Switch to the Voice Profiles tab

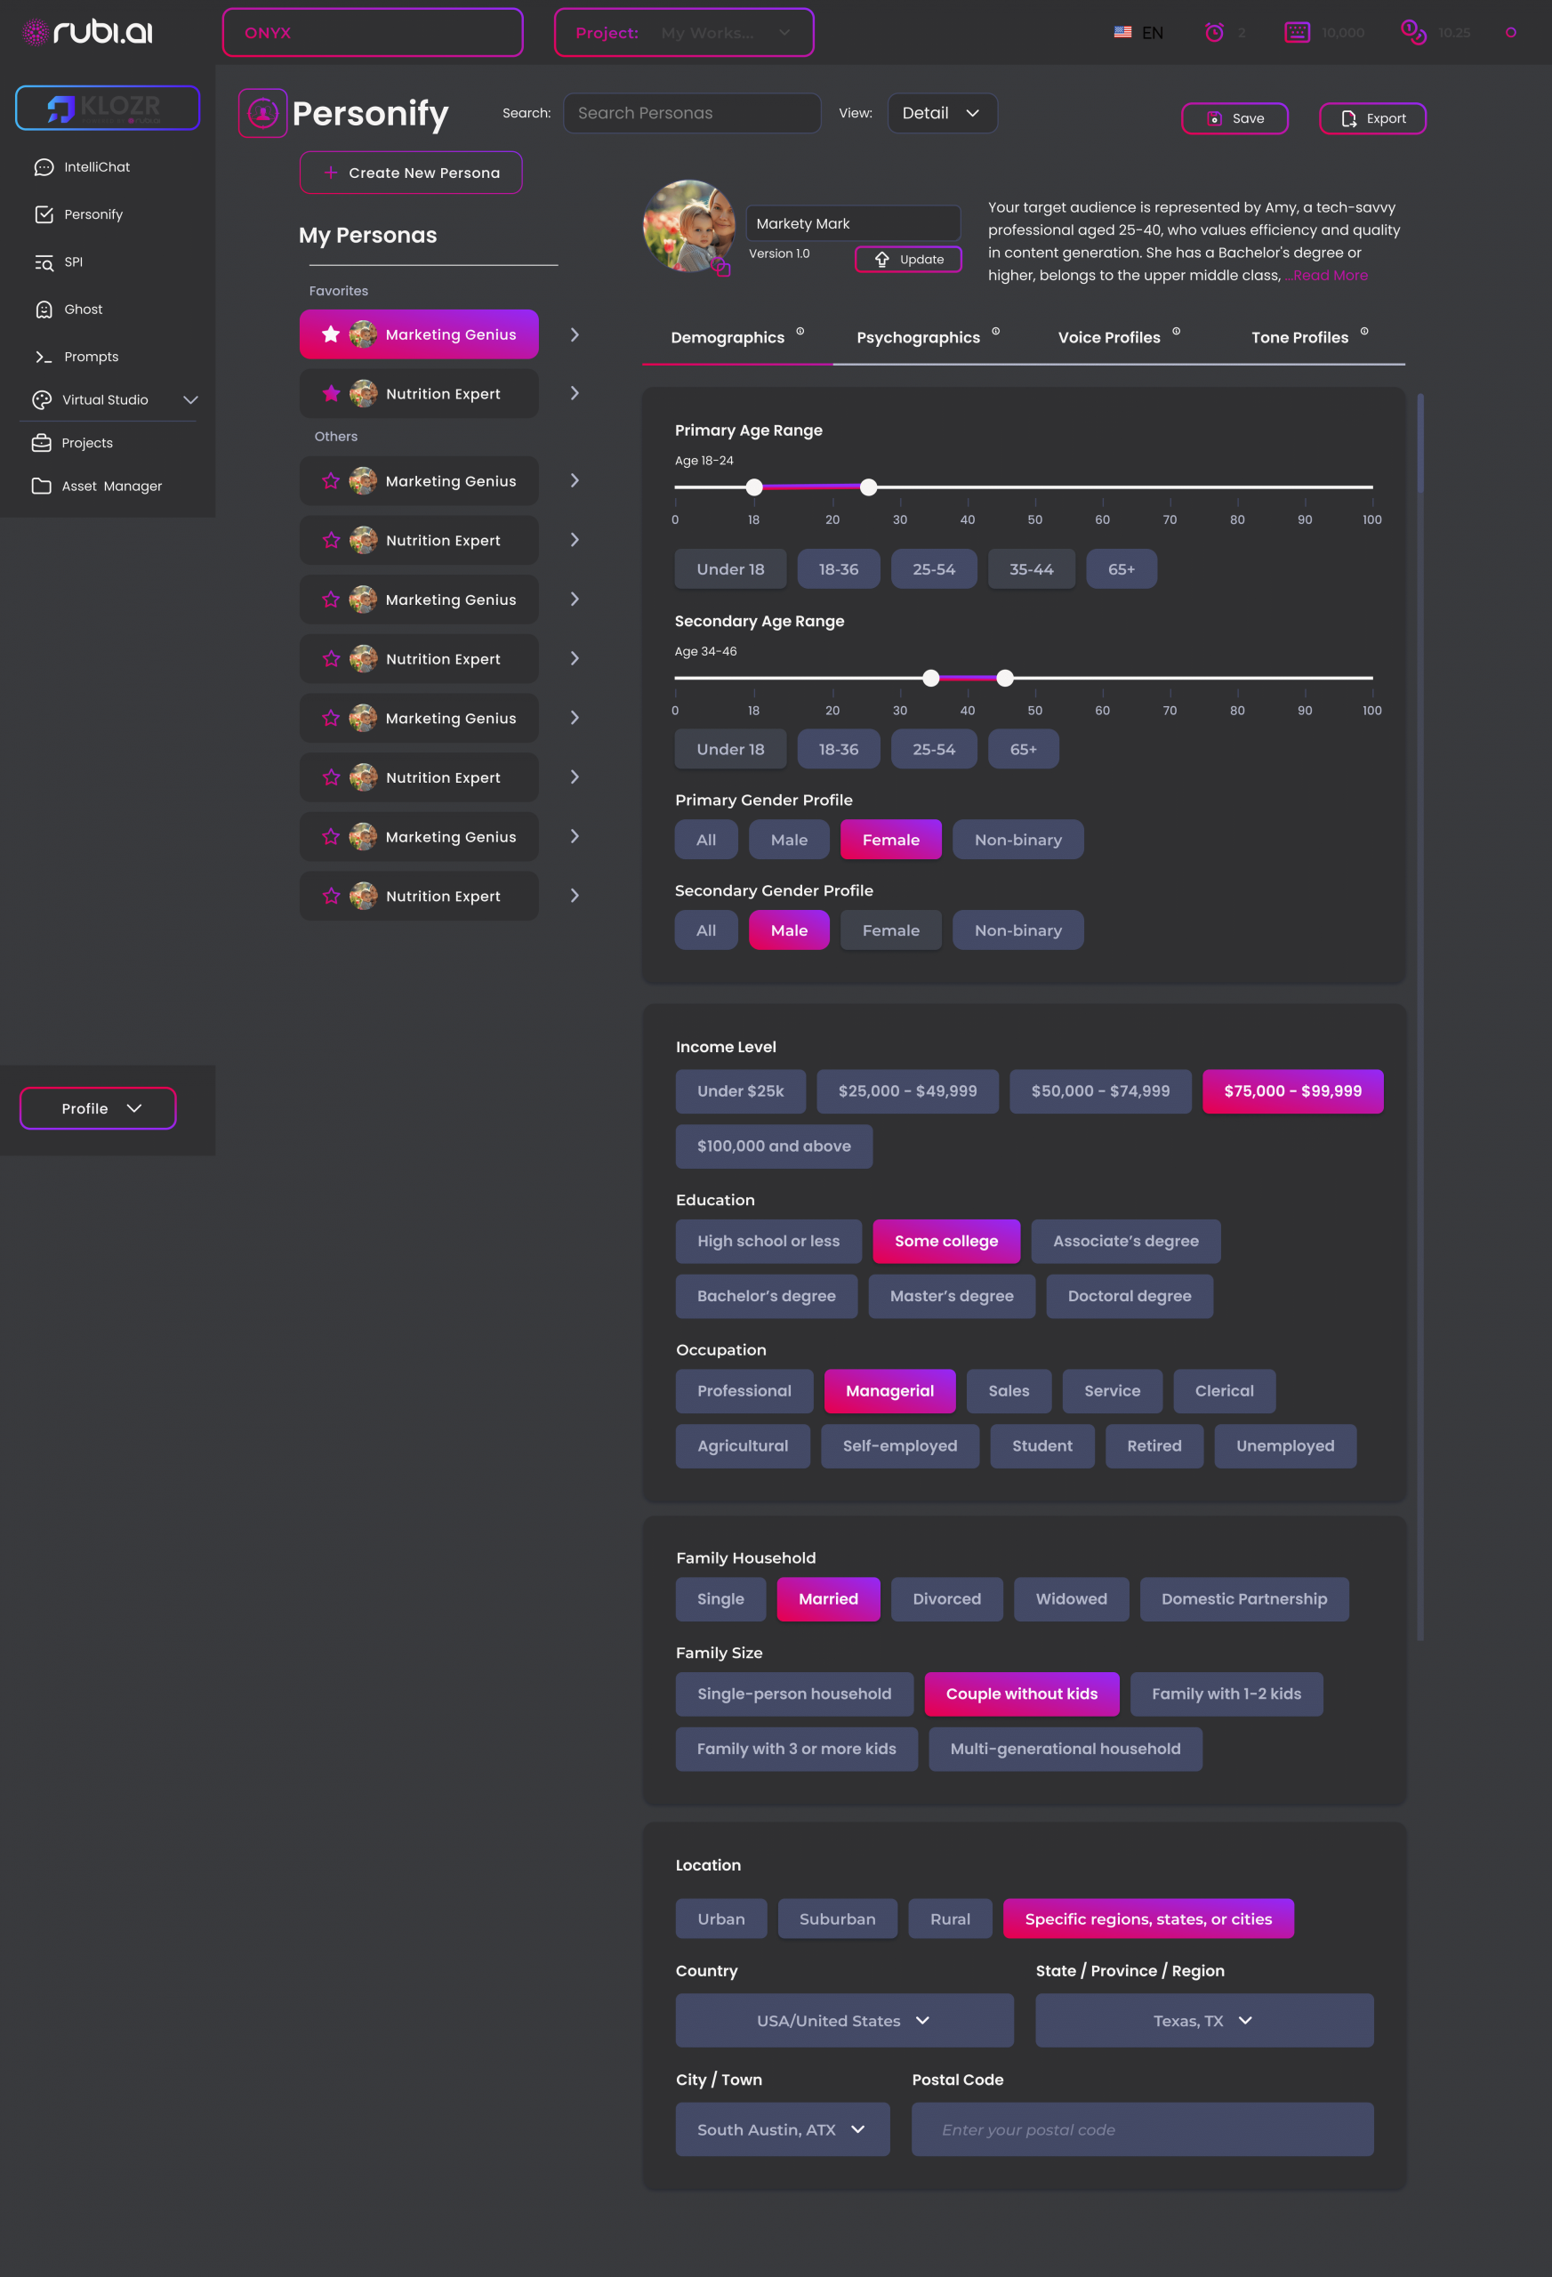(x=1108, y=338)
